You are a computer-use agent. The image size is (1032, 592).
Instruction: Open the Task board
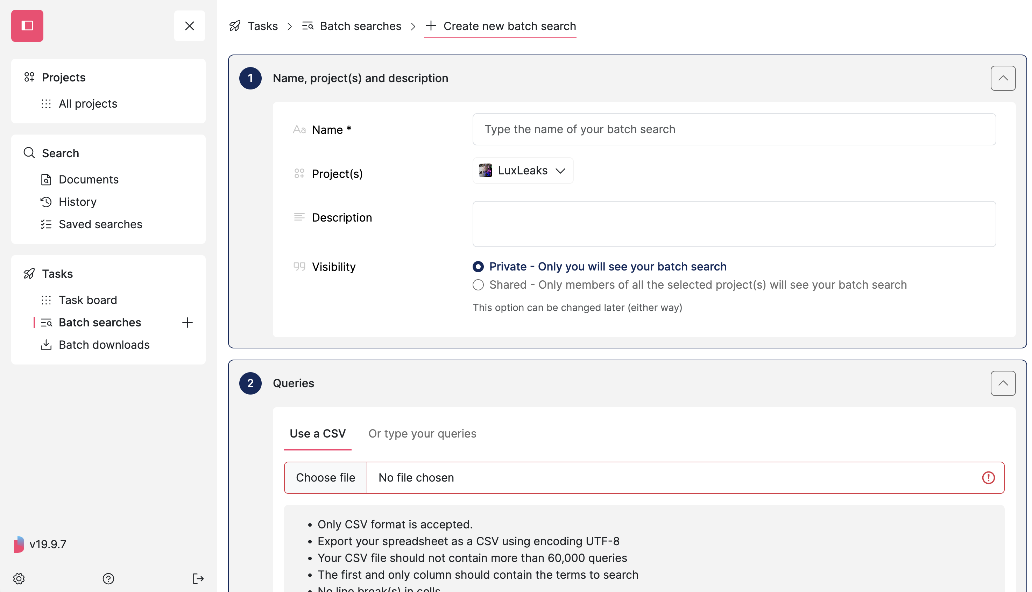(x=88, y=299)
